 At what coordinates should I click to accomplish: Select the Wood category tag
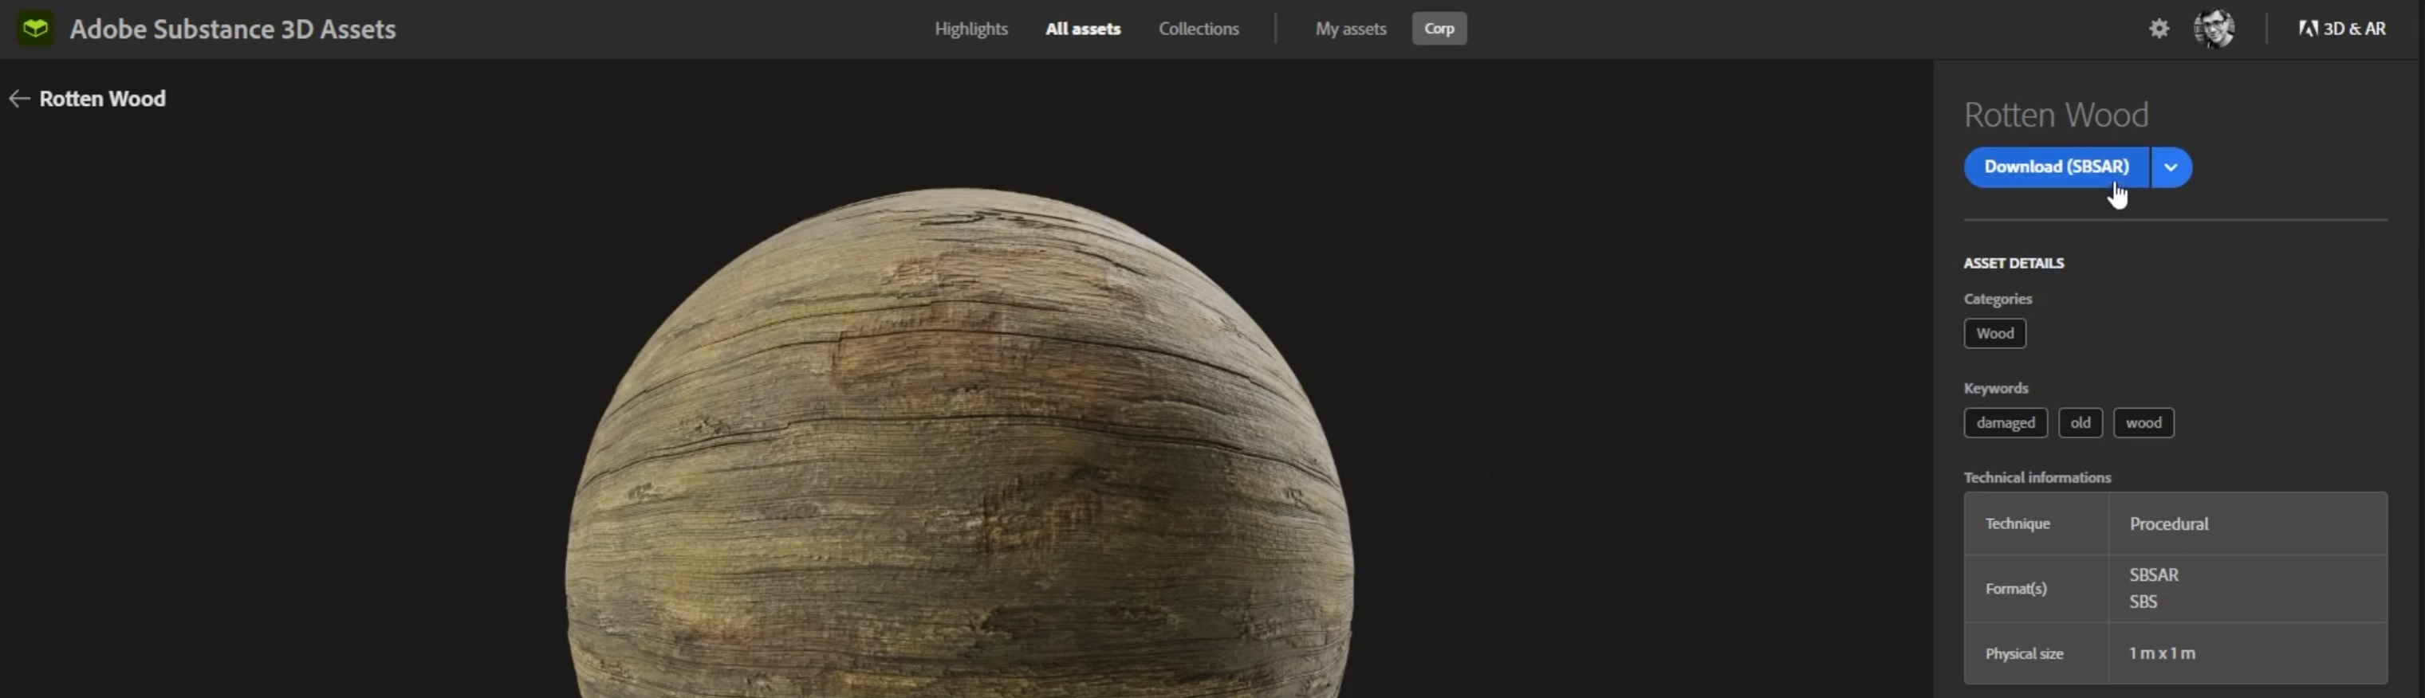point(1994,334)
